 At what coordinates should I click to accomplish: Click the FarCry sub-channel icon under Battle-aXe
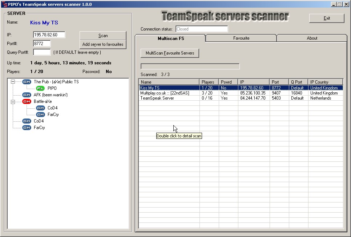[x=41, y=115]
